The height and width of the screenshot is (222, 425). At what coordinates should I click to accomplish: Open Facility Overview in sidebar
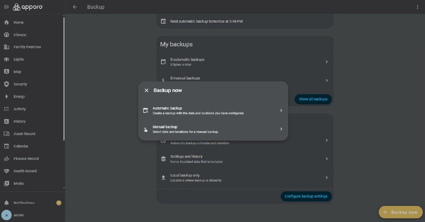point(32,47)
